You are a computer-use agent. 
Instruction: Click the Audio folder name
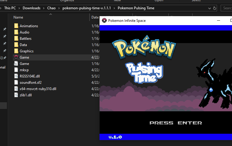(25, 32)
